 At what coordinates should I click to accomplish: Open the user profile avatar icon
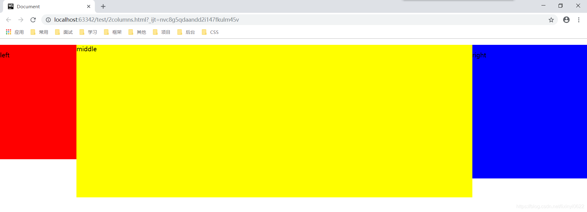click(566, 20)
